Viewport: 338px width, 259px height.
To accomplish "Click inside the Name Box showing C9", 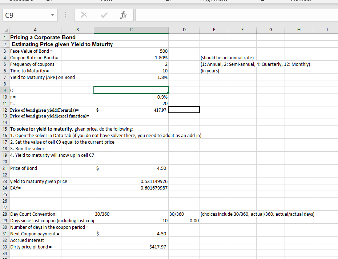I will point(22,15).
